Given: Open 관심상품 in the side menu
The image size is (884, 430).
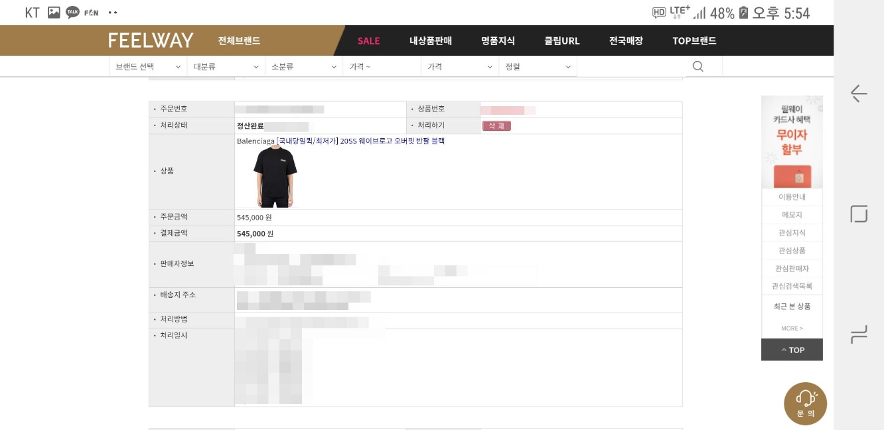Looking at the screenshot, I should pyautogui.click(x=792, y=251).
